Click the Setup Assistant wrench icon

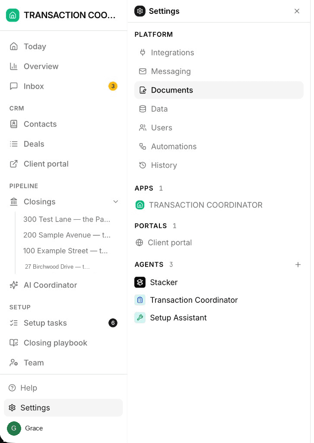140,318
